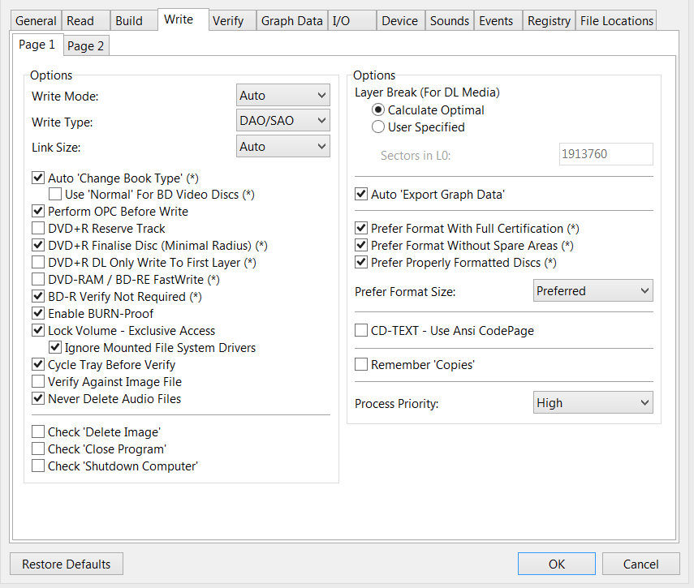Expand the Write Type DAO/SAO dropdown
Image resolution: width=694 pixels, height=588 pixels.
[282, 121]
